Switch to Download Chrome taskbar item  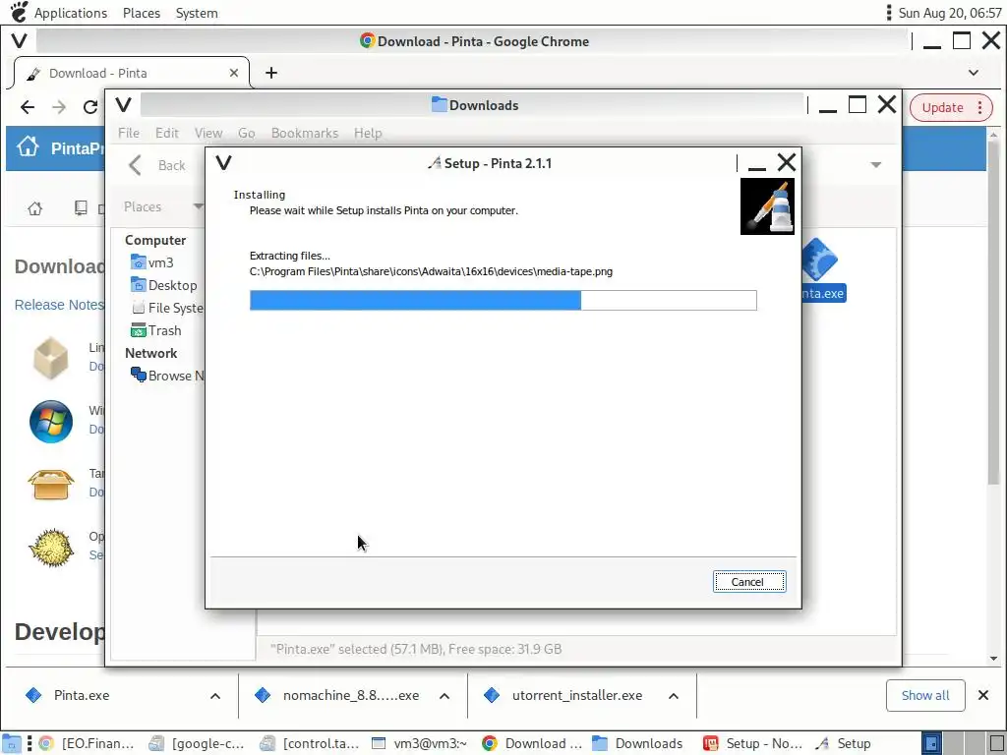(532, 743)
